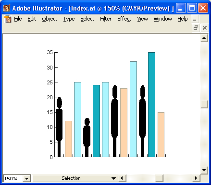Screen dimensions: 211x185
Task: Click the vertical scrollbar up arrow
Action: coord(204,38)
